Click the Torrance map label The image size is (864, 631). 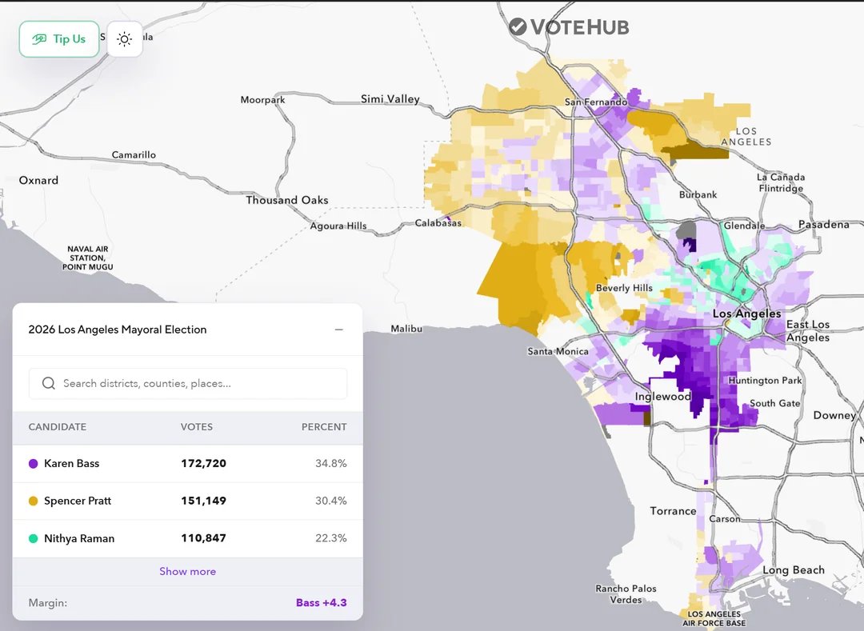click(x=673, y=511)
